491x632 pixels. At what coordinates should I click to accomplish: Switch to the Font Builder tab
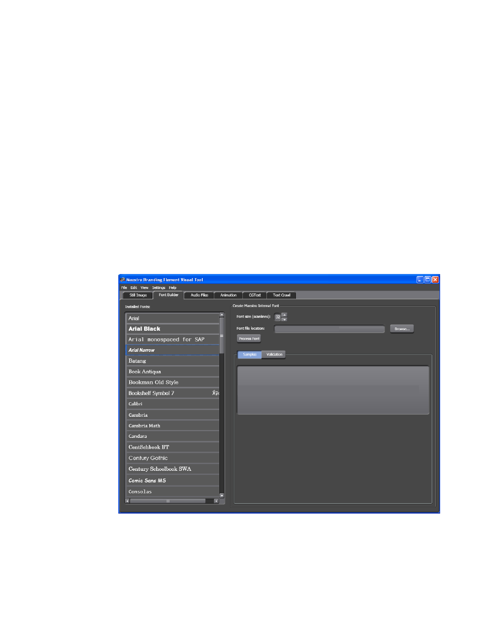click(168, 295)
